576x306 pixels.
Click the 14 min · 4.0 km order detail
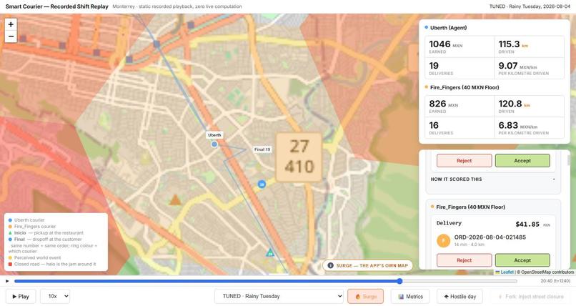point(469,245)
